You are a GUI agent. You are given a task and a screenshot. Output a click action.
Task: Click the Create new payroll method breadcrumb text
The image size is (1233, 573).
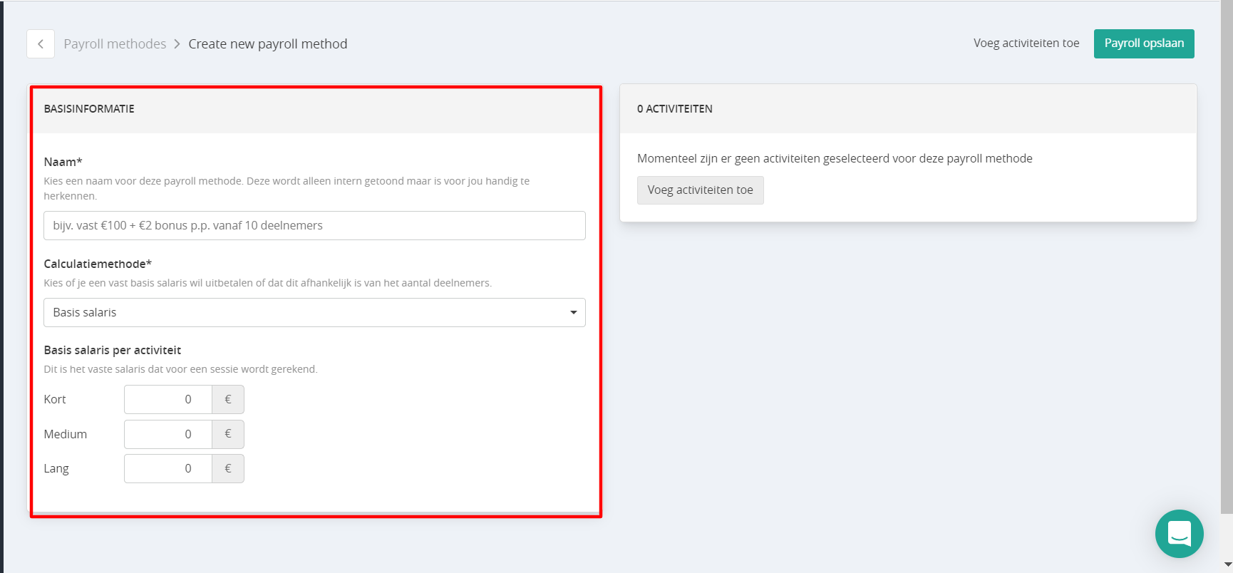tap(268, 44)
